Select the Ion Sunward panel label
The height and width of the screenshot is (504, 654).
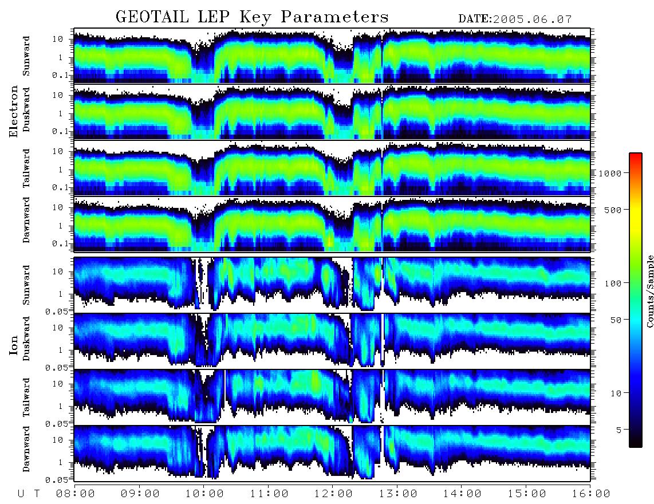coord(26,285)
